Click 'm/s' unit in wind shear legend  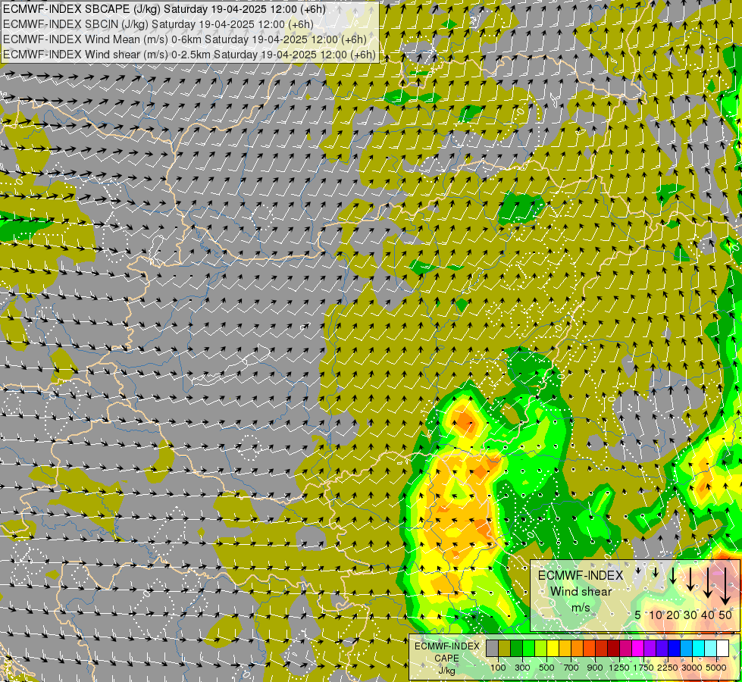coord(581,608)
